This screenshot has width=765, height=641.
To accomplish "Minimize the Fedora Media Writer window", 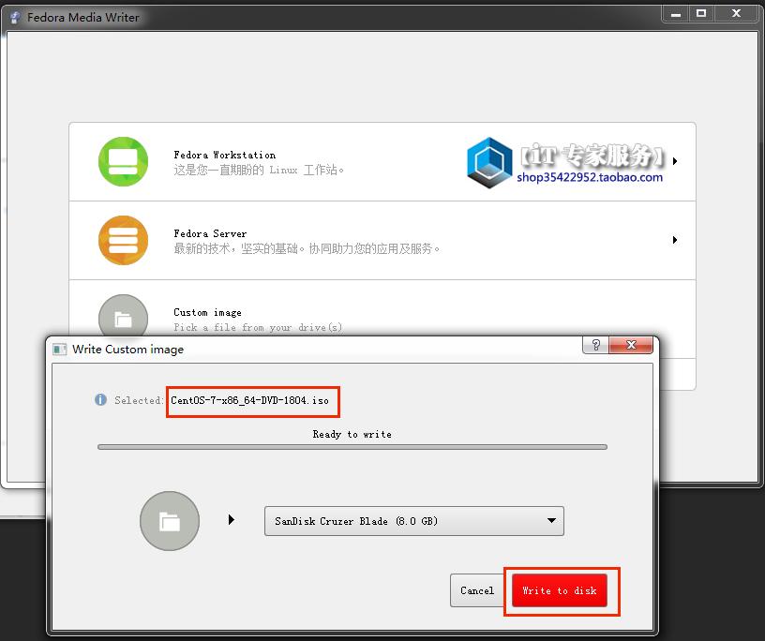I will [676, 14].
